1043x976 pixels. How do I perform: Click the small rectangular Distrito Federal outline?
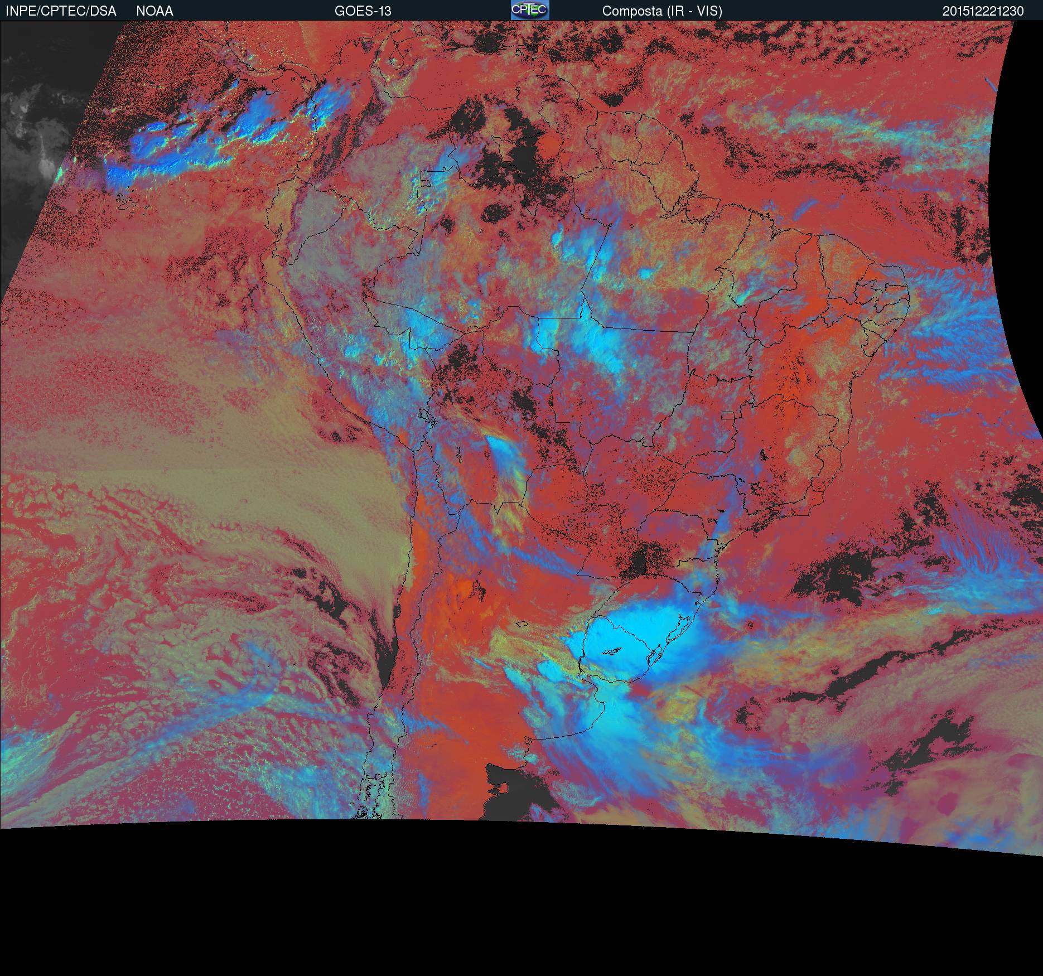[x=727, y=414]
